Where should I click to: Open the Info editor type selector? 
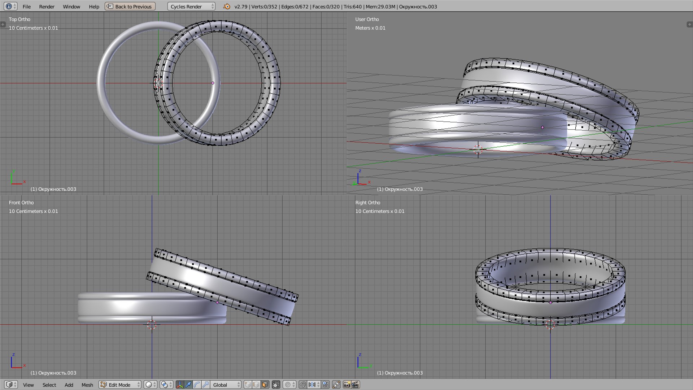pos(10,6)
